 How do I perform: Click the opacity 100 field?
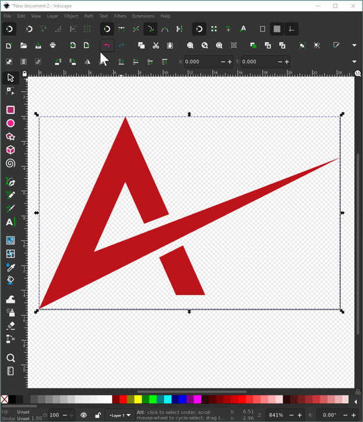pyautogui.click(x=55, y=415)
